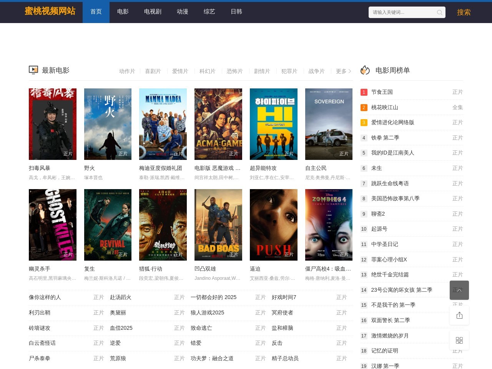
Task: Open 铁拳 第二季 in weekly ranking
Action: [385, 138]
